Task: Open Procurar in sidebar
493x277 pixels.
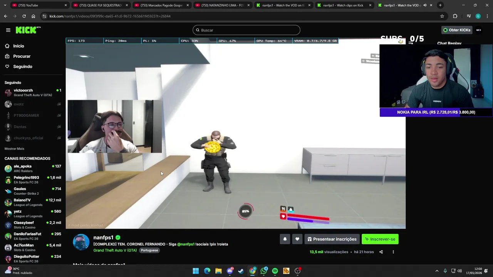Action: (x=22, y=56)
